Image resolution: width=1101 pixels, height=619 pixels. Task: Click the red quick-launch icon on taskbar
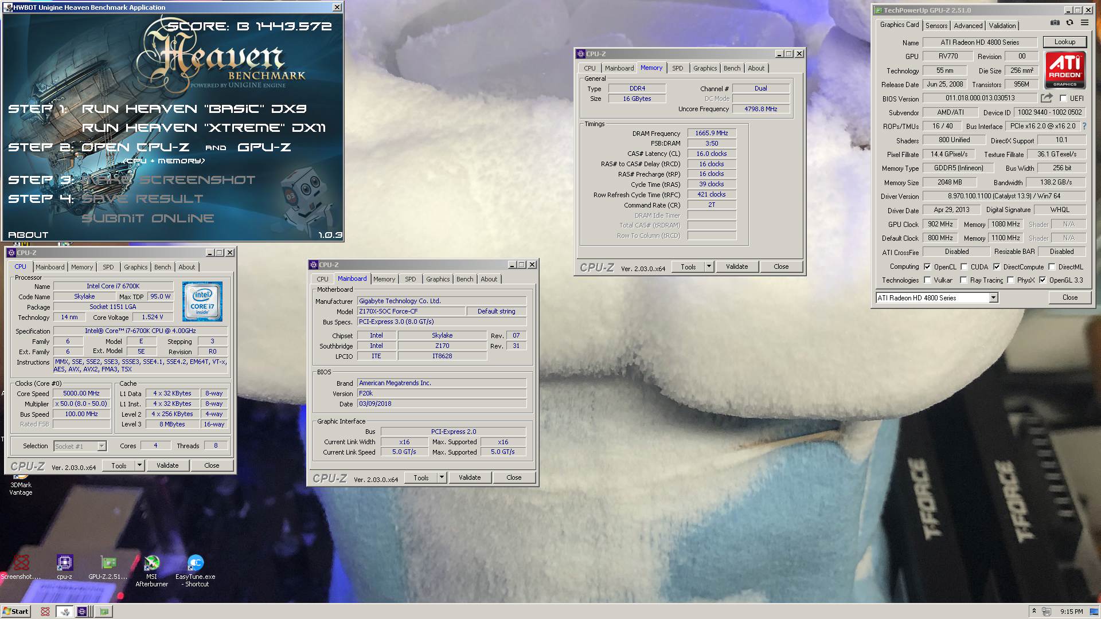[45, 612]
